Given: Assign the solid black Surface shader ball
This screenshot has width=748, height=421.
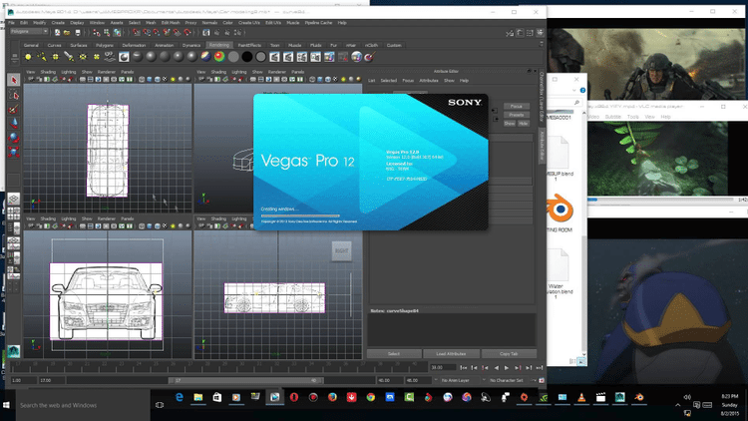Looking at the screenshot, I should 247,57.
